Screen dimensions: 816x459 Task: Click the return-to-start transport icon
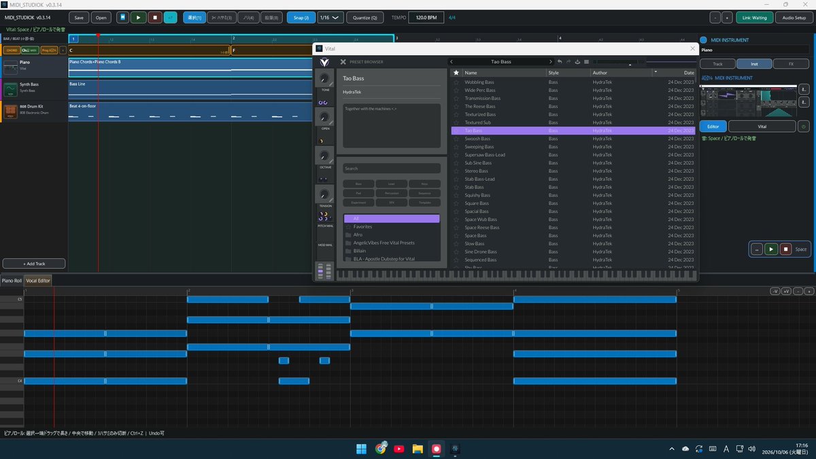[122, 18]
